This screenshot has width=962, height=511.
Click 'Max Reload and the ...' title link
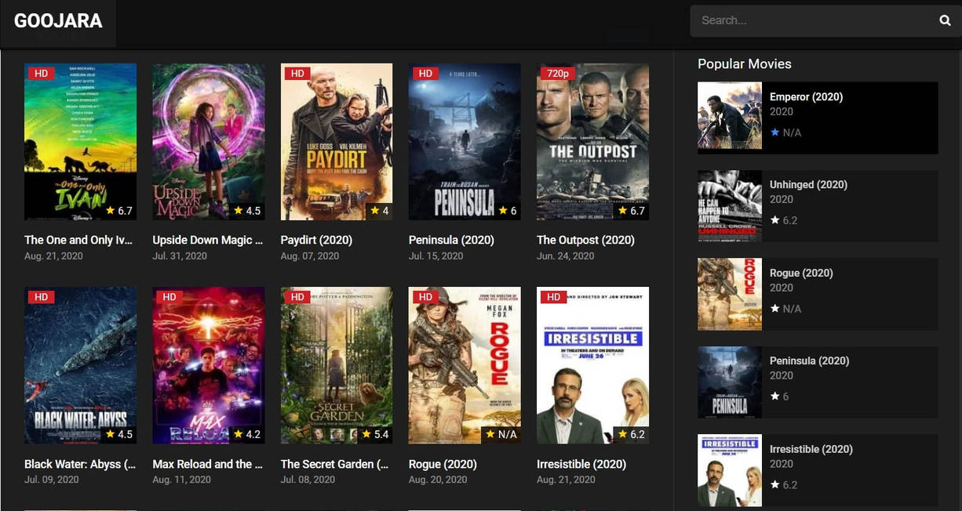point(208,464)
